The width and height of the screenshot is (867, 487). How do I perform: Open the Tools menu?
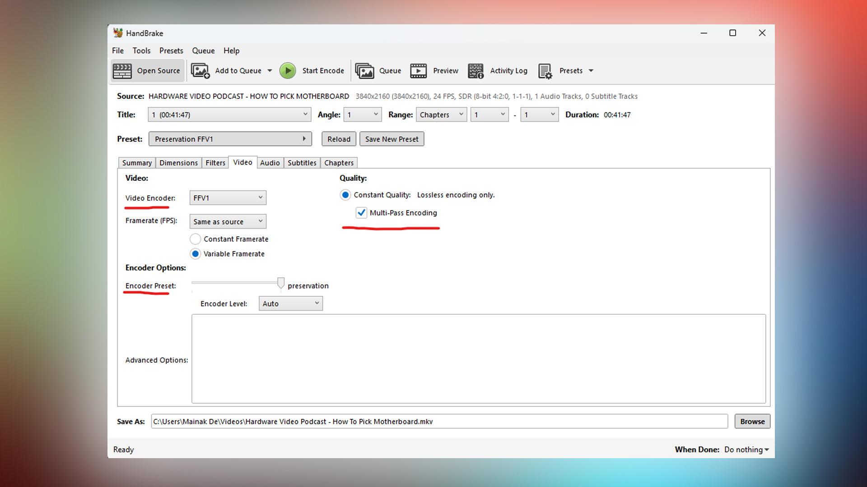click(141, 51)
